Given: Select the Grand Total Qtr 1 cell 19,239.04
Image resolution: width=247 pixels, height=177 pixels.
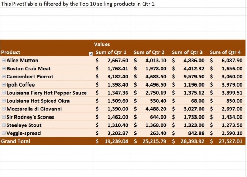Looking at the screenshot, I should click(x=112, y=141).
